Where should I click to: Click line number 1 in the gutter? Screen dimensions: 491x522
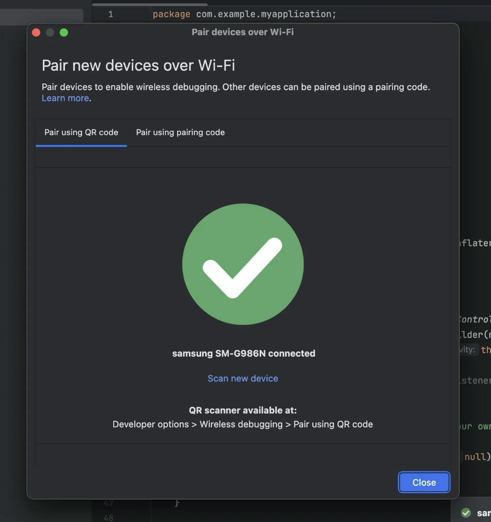pyautogui.click(x=111, y=14)
